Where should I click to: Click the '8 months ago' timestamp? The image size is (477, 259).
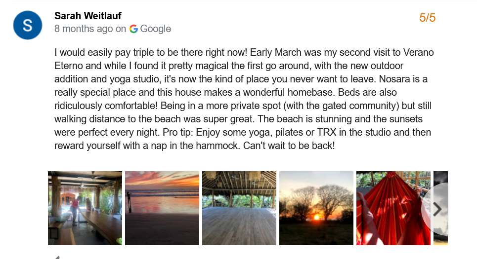[x=84, y=29]
